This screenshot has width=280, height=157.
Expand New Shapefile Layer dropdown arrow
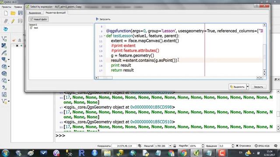coord(9,101)
